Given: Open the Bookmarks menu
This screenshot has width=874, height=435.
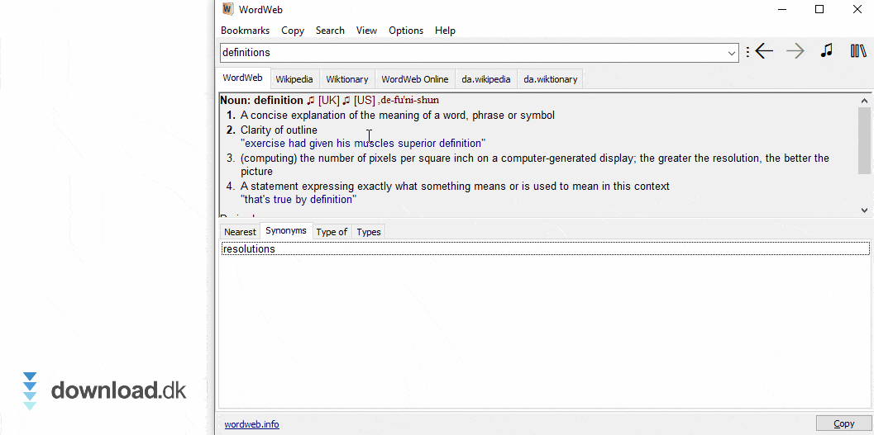Looking at the screenshot, I should coord(246,31).
